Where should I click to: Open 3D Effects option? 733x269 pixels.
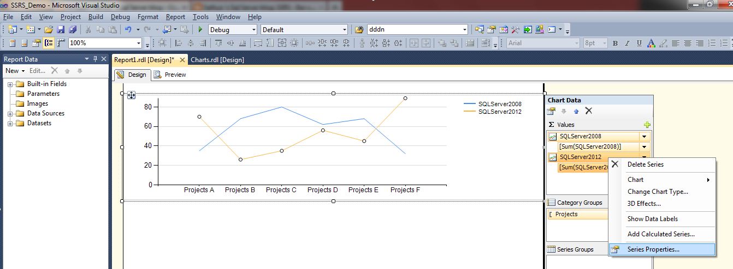tap(661, 204)
